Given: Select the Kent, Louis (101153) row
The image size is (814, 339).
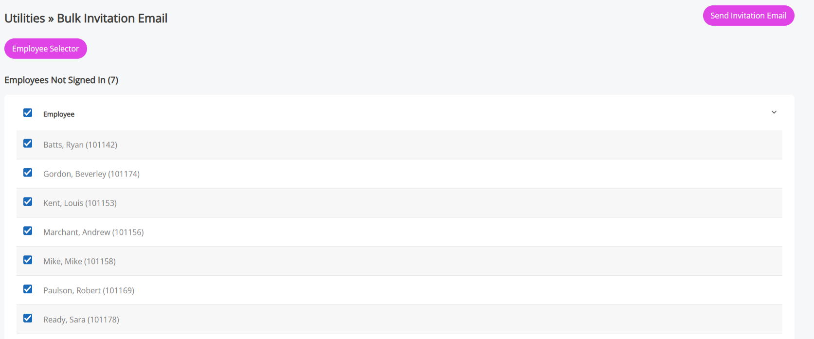Looking at the screenshot, I should (80, 203).
